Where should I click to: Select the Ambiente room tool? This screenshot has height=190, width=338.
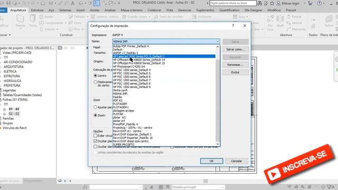coord(202,16)
